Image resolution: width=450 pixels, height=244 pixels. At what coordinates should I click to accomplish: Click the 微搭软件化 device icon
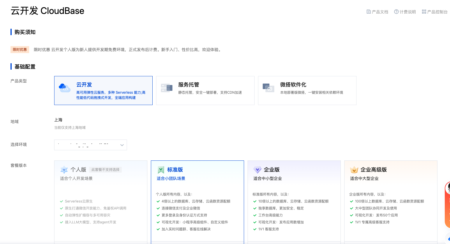coord(269,88)
